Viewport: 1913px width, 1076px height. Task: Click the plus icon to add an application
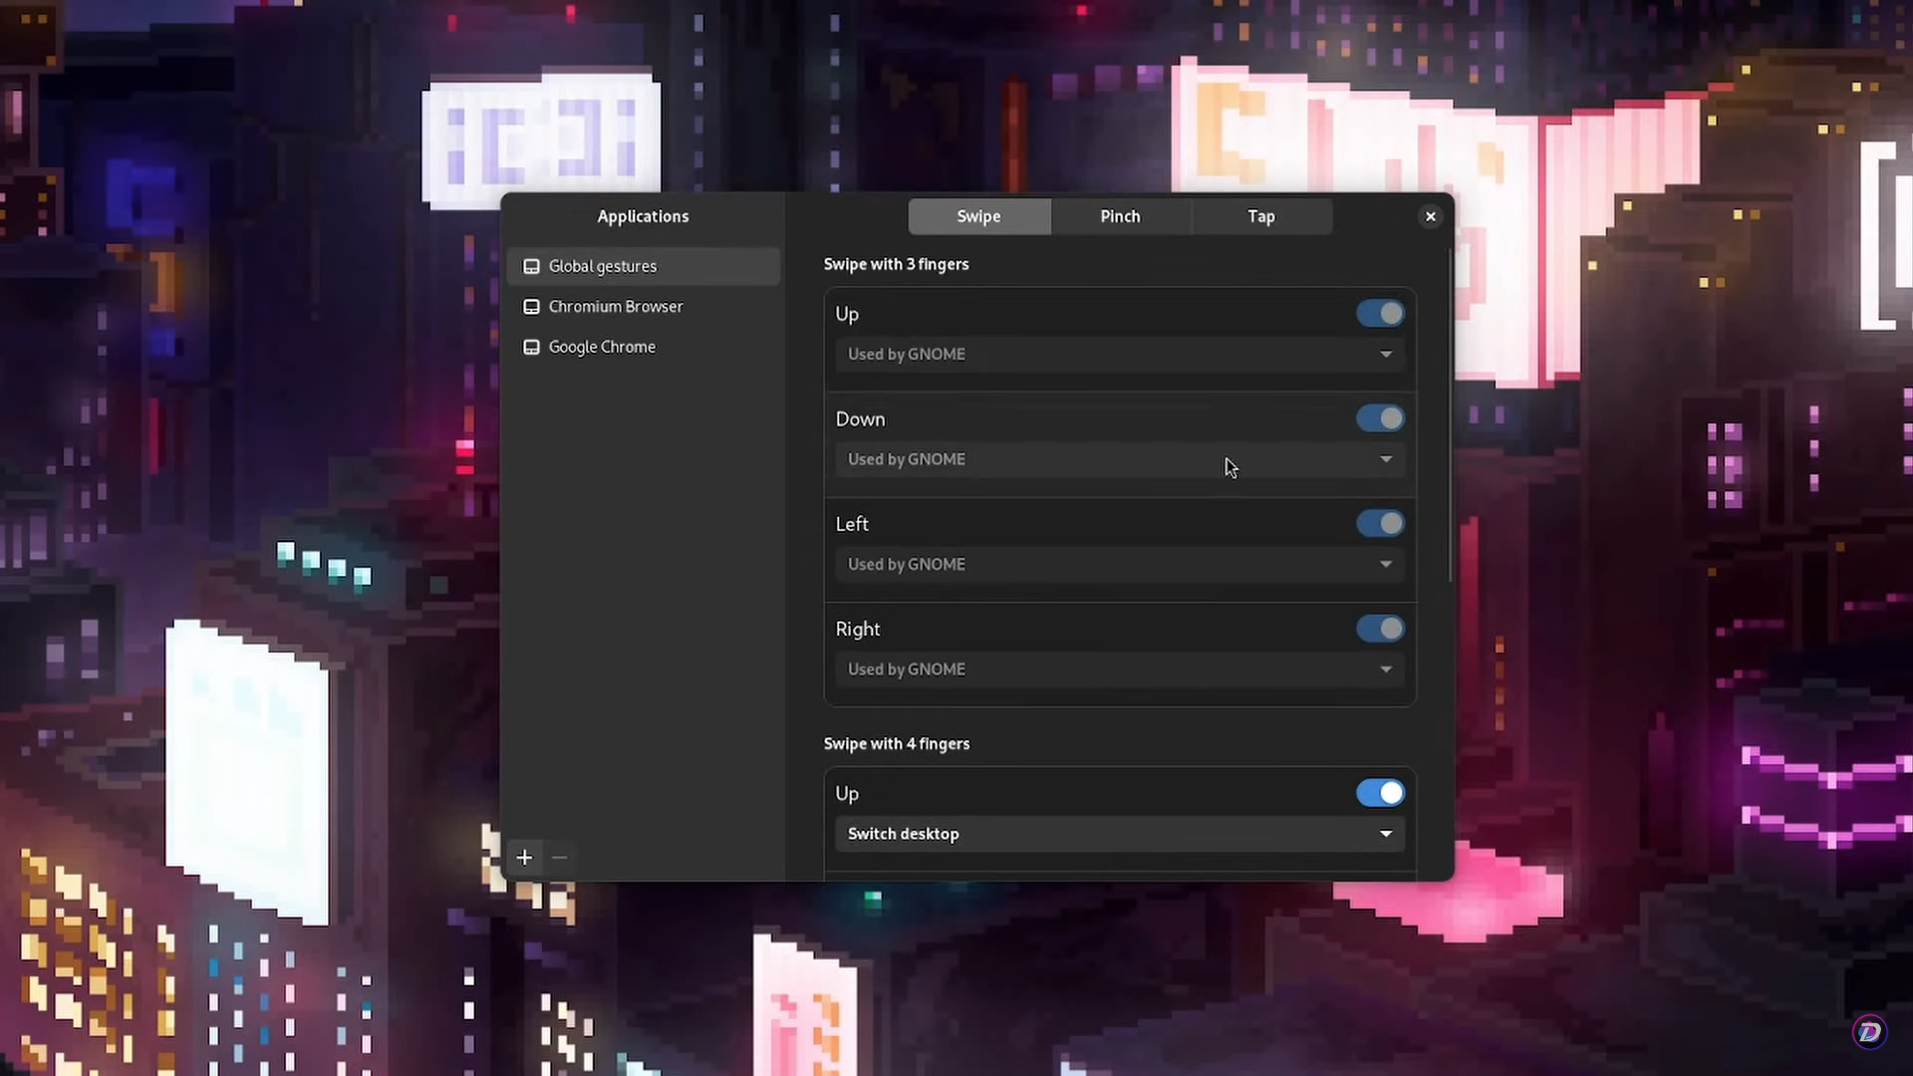525,857
